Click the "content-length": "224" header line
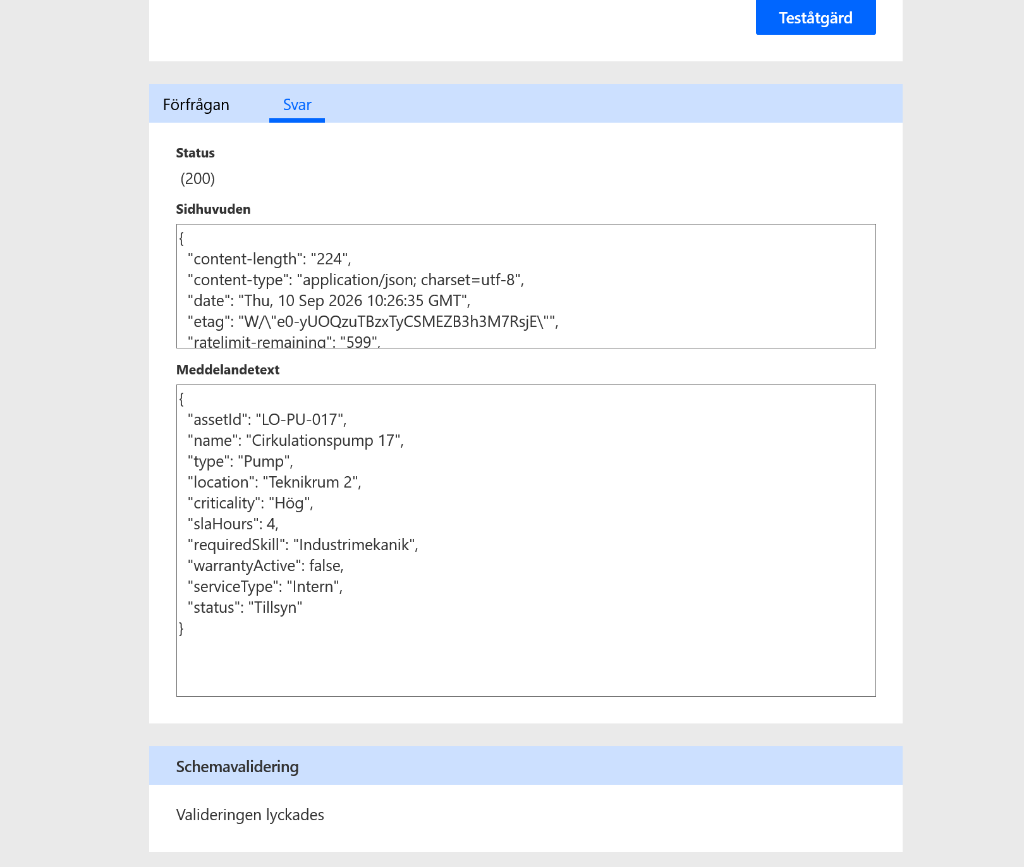The width and height of the screenshot is (1024, 867). (269, 259)
